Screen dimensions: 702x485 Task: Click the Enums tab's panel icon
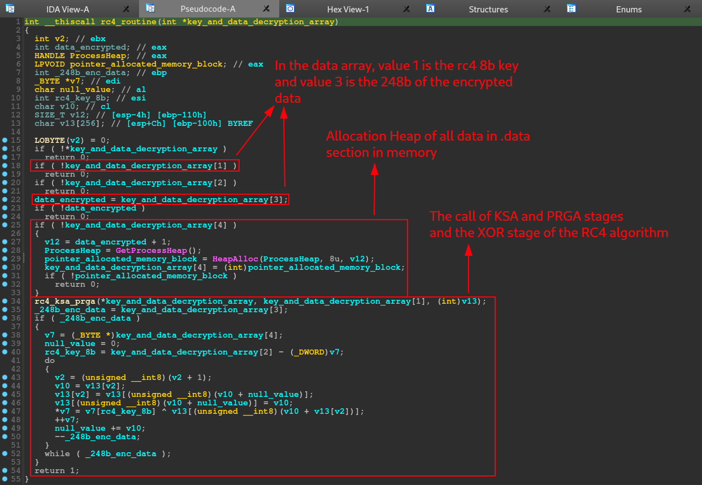tap(571, 8)
